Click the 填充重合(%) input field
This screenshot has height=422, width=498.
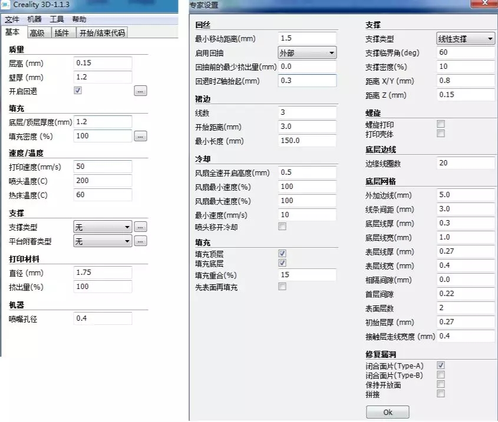(307, 275)
